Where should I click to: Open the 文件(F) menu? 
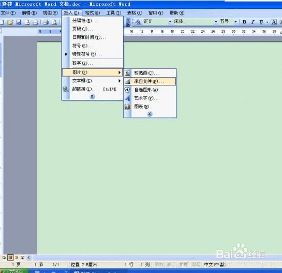(8, 13)
